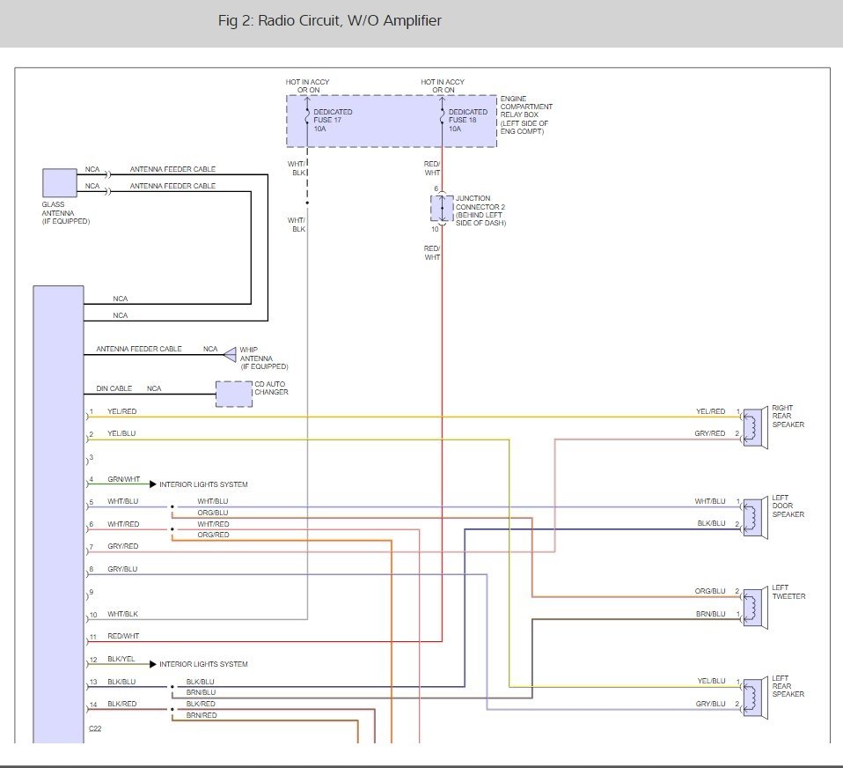The image size is (843, 768).
Task: Click the DIN CABLE label
Action: tap(114, 388)
